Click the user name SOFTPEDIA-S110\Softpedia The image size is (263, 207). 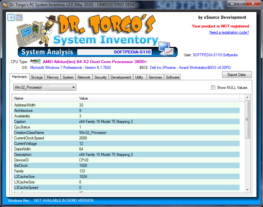tap(215, 55)
